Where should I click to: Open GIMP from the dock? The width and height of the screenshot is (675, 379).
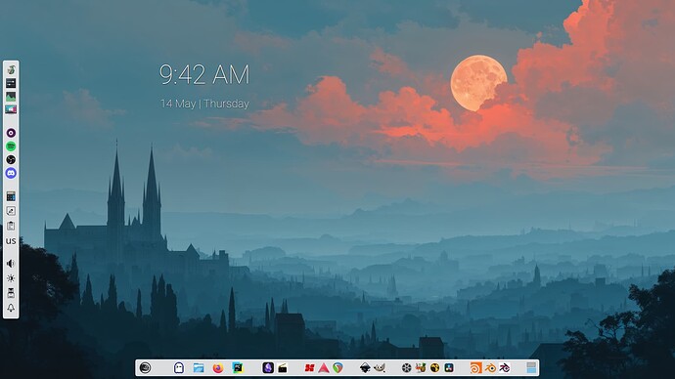380,368
